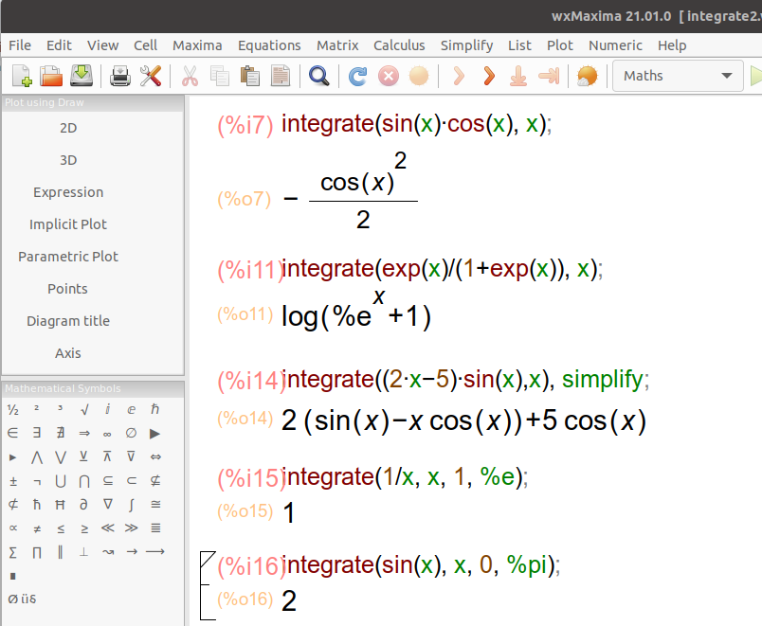This screenshot has width=762, height=626.
Task: Open the 2D plot dialog
Action: tap(67, 128)
